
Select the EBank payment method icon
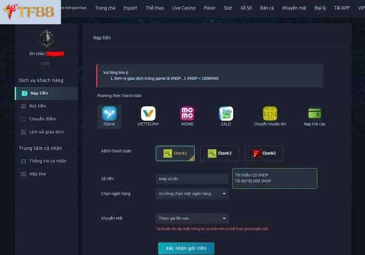pos(109,113)
